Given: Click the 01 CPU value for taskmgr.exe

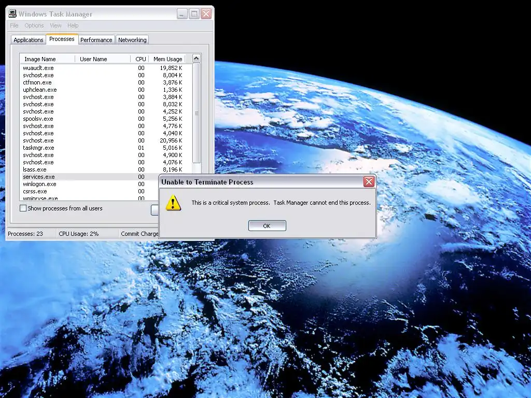Looking at the screenshot, I should [x=141, y=148].
